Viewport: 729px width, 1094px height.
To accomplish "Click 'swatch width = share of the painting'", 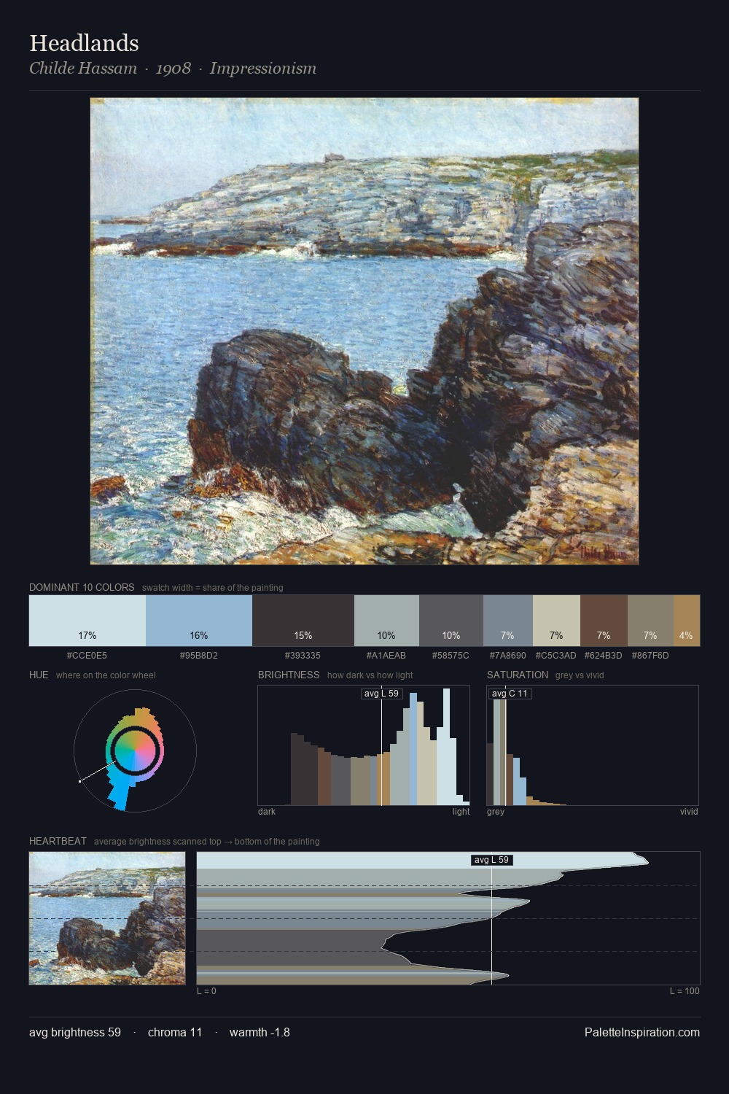I will pyautogui.click(x=213, y=588).
